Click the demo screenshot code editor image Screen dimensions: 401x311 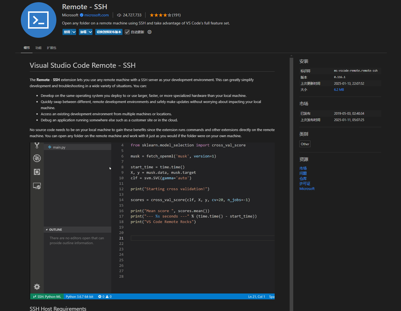(152, 221)
